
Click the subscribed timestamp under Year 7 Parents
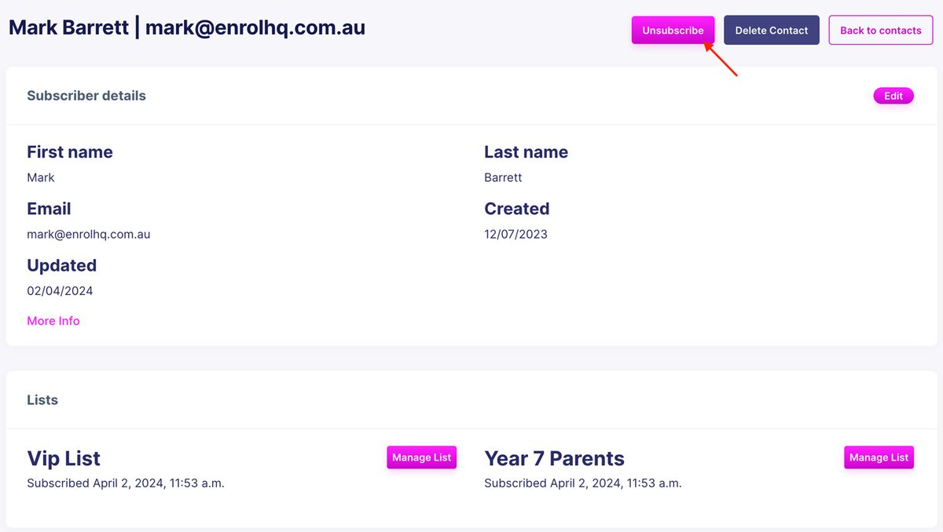click(583, 483)
